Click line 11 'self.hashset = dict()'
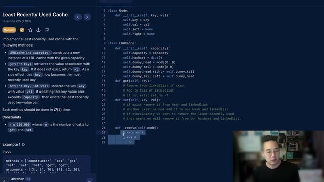Viewport: 324px width, 182px height. 143,58
